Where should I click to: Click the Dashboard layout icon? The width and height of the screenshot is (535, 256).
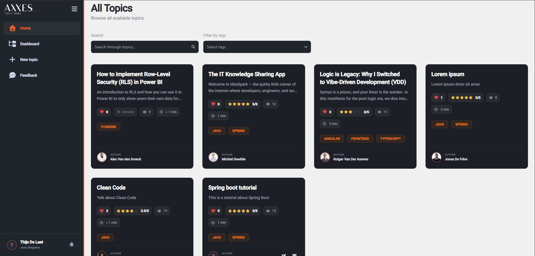coord(12,44)
